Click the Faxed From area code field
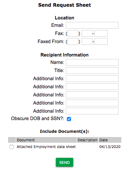Image resolution: width=134 pixels, height=172 pixels. [x=73, y=42]
